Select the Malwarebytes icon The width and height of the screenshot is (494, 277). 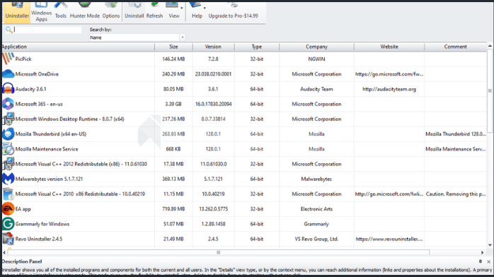(x=8, y=179)
